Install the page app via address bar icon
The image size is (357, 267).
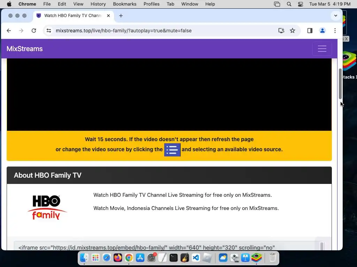pos(281,31)
